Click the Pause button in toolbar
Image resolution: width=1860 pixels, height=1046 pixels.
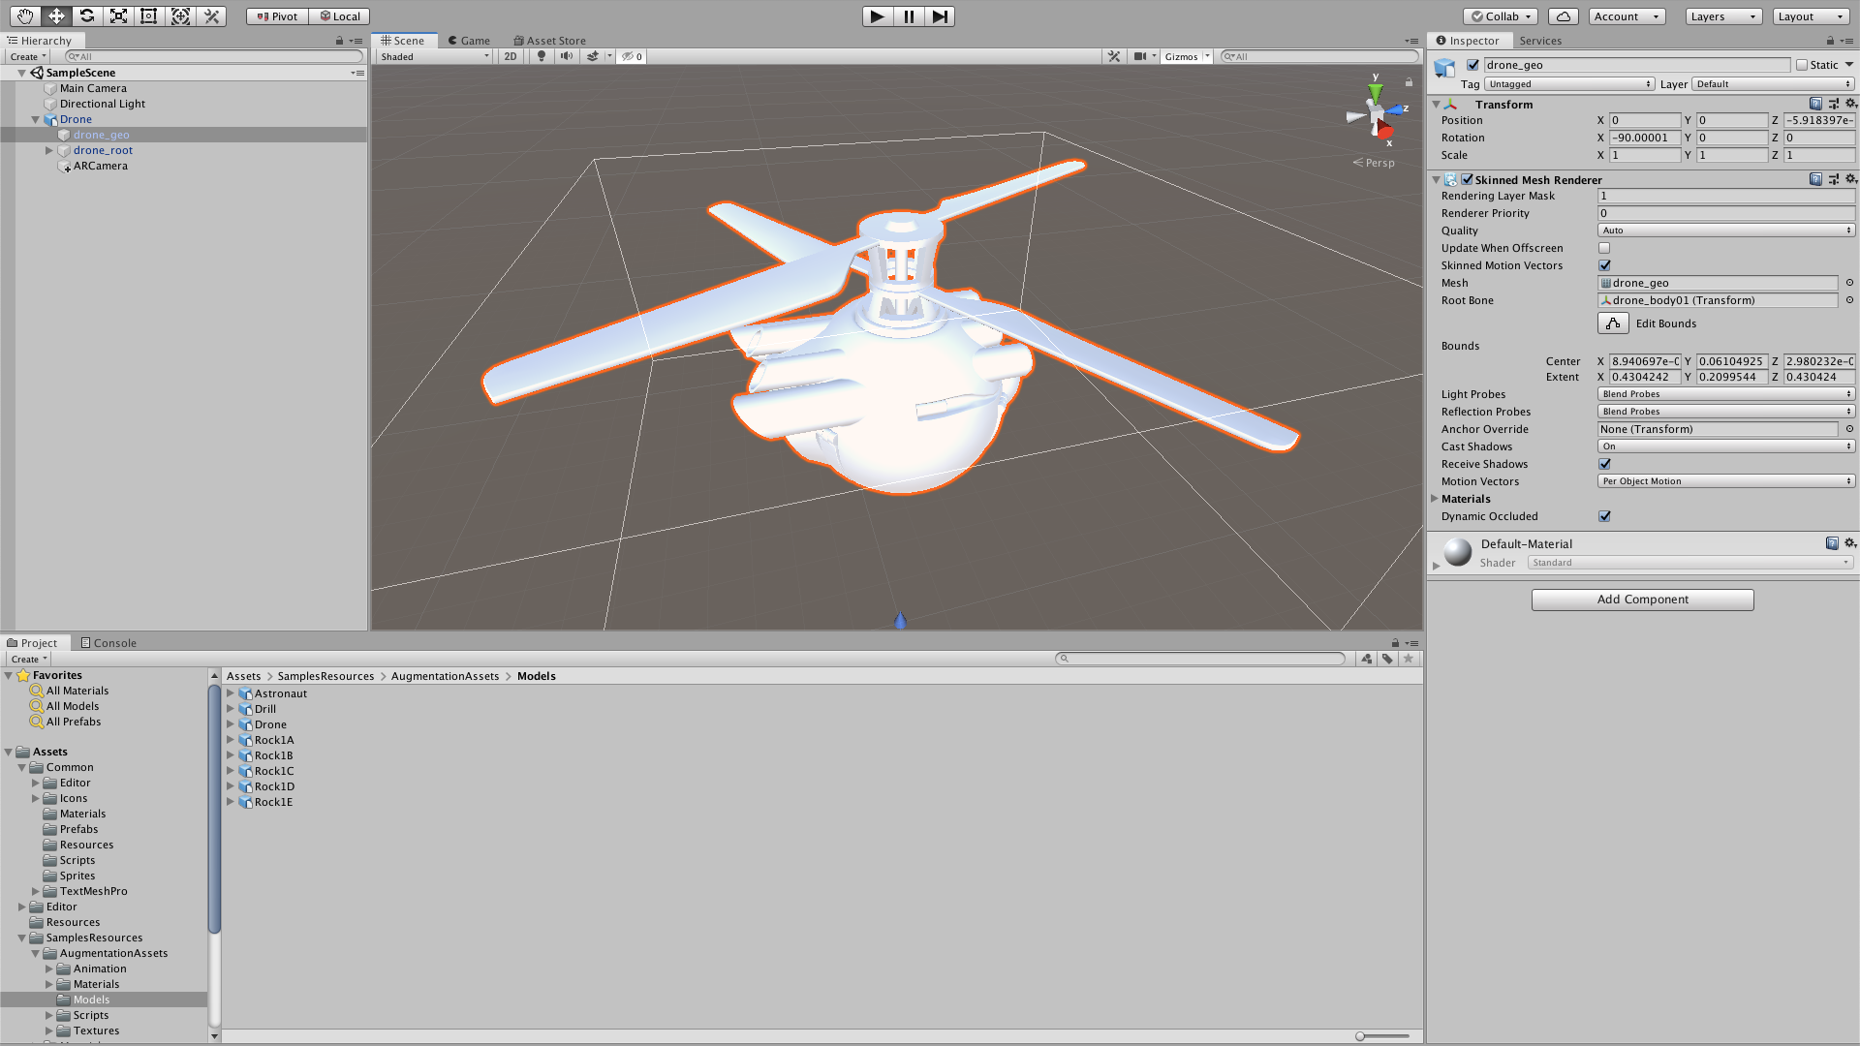point(910,15)
